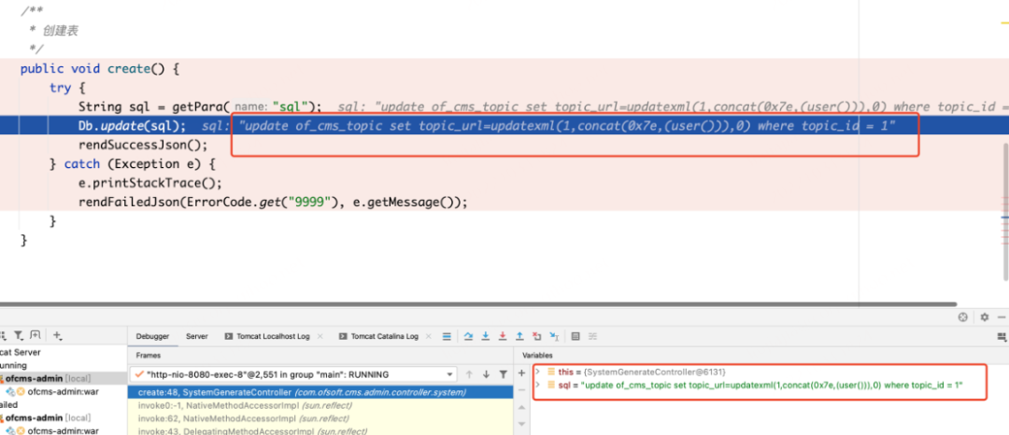Open the services panel gear settings
This screenshot has width=1009, height=435.
tap(984, 316)
